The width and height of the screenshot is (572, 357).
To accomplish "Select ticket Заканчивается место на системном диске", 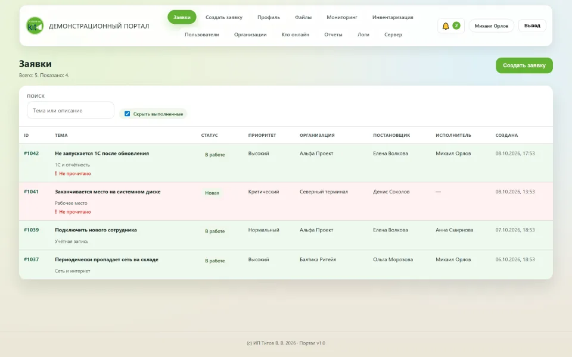I will pos(108,192).
